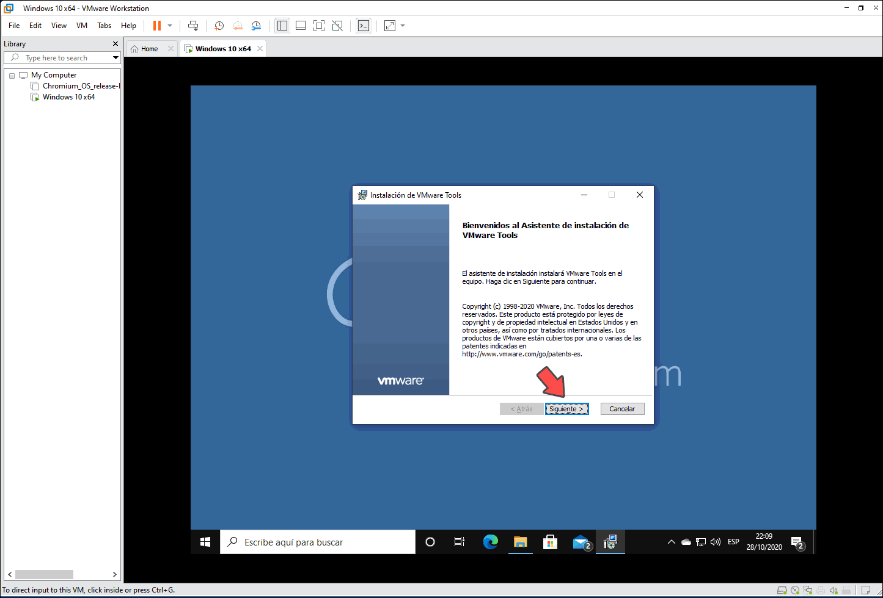Click the printer status bar icon
This screenshot has height=598, width=883.
[x=821, y=590]
